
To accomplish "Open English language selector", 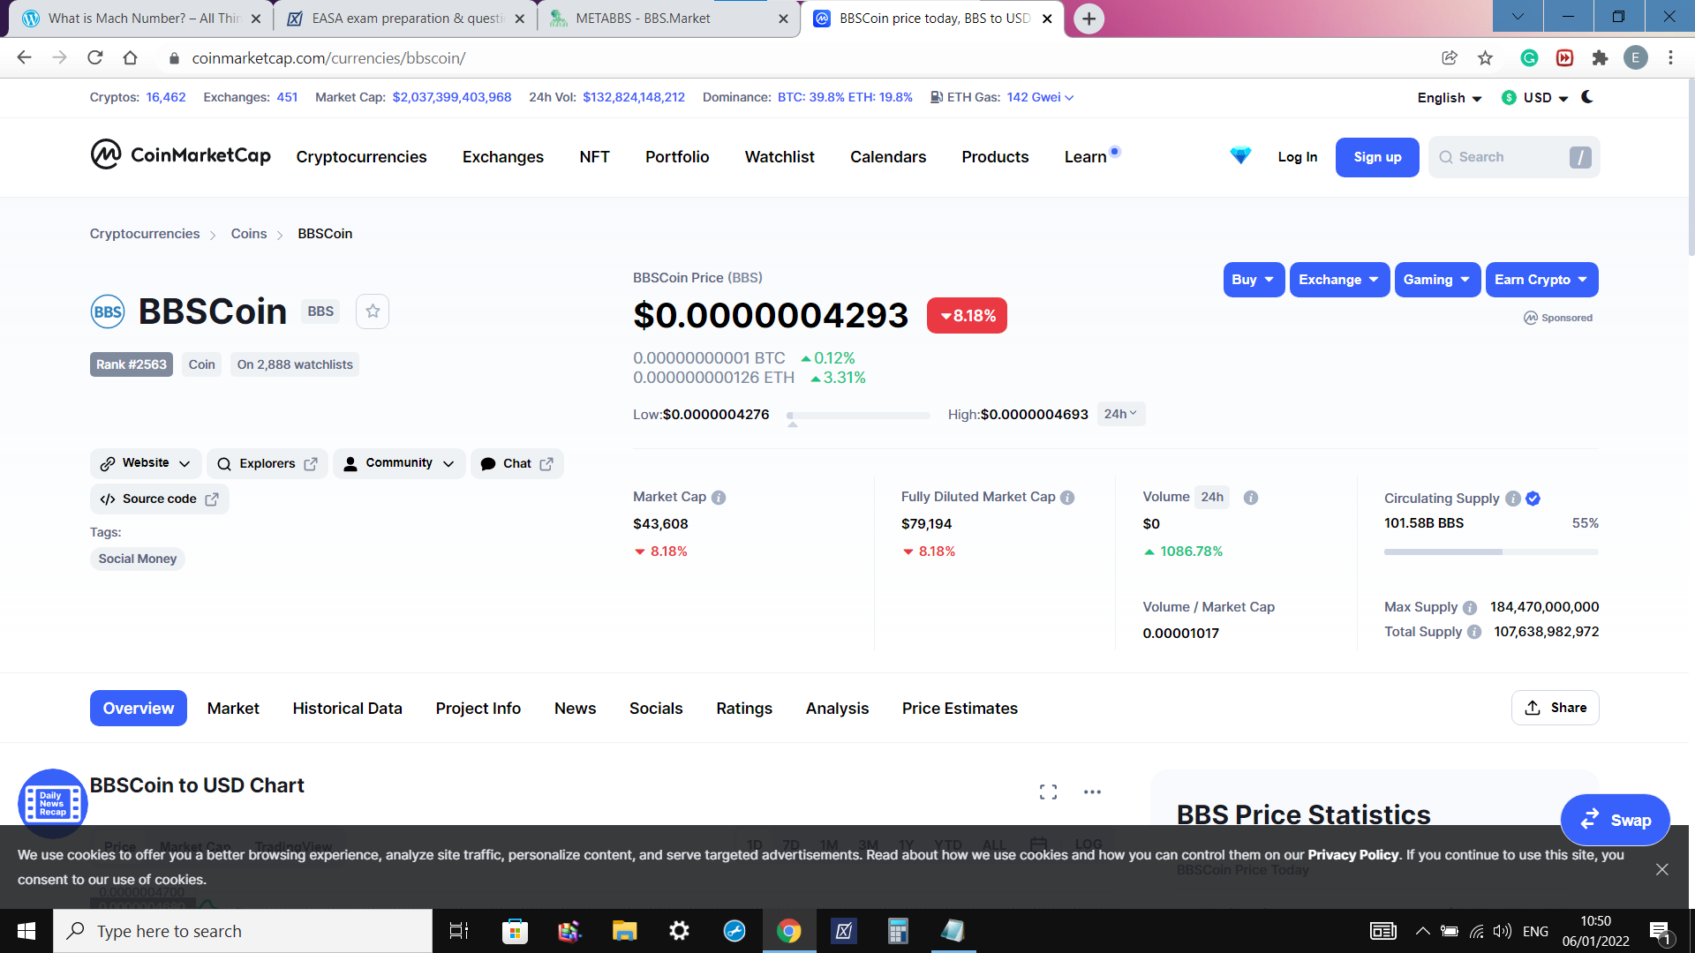I will coord(1449,98).
